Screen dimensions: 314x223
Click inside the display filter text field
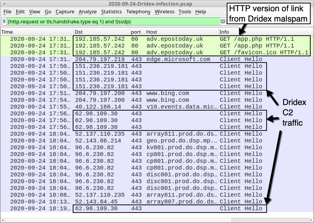[x=112, y=22]
